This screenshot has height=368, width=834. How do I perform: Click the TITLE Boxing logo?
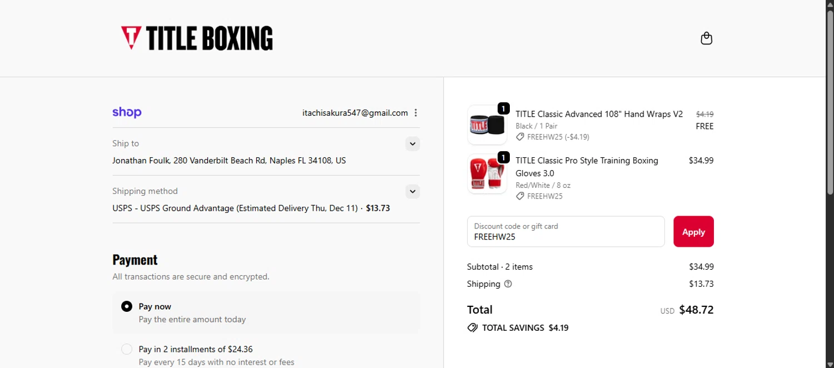197,38
